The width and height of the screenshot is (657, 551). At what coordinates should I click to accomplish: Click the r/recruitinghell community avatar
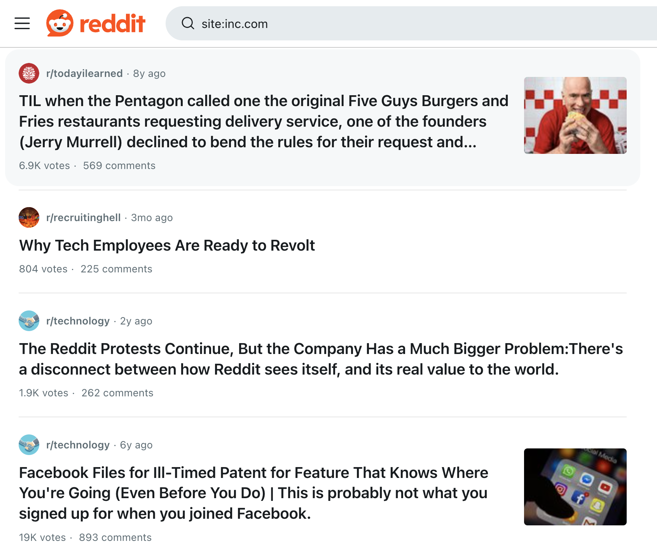(29, 217)
